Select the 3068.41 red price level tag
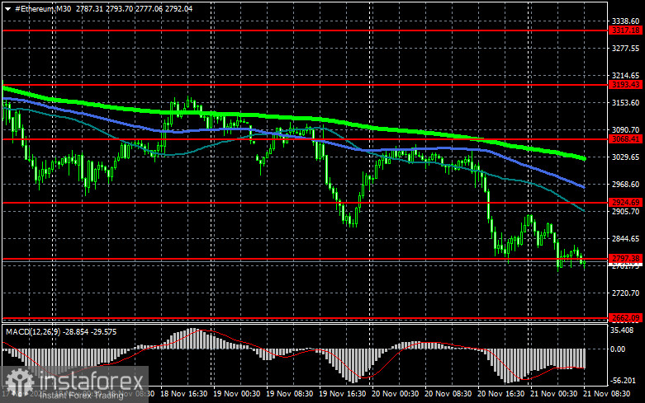This screenshot has height=403, width=645. click(626, 139)
